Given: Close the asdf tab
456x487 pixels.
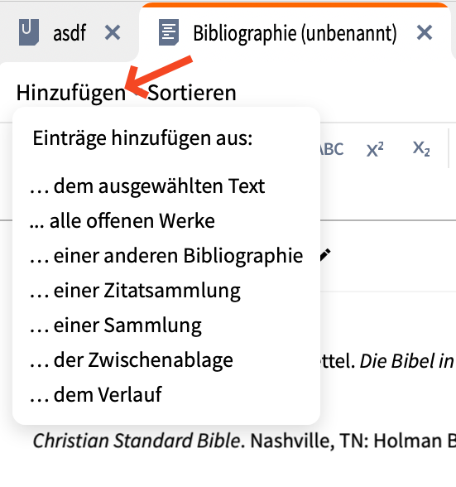Looking at the screenshot, I should click(113, 32).
